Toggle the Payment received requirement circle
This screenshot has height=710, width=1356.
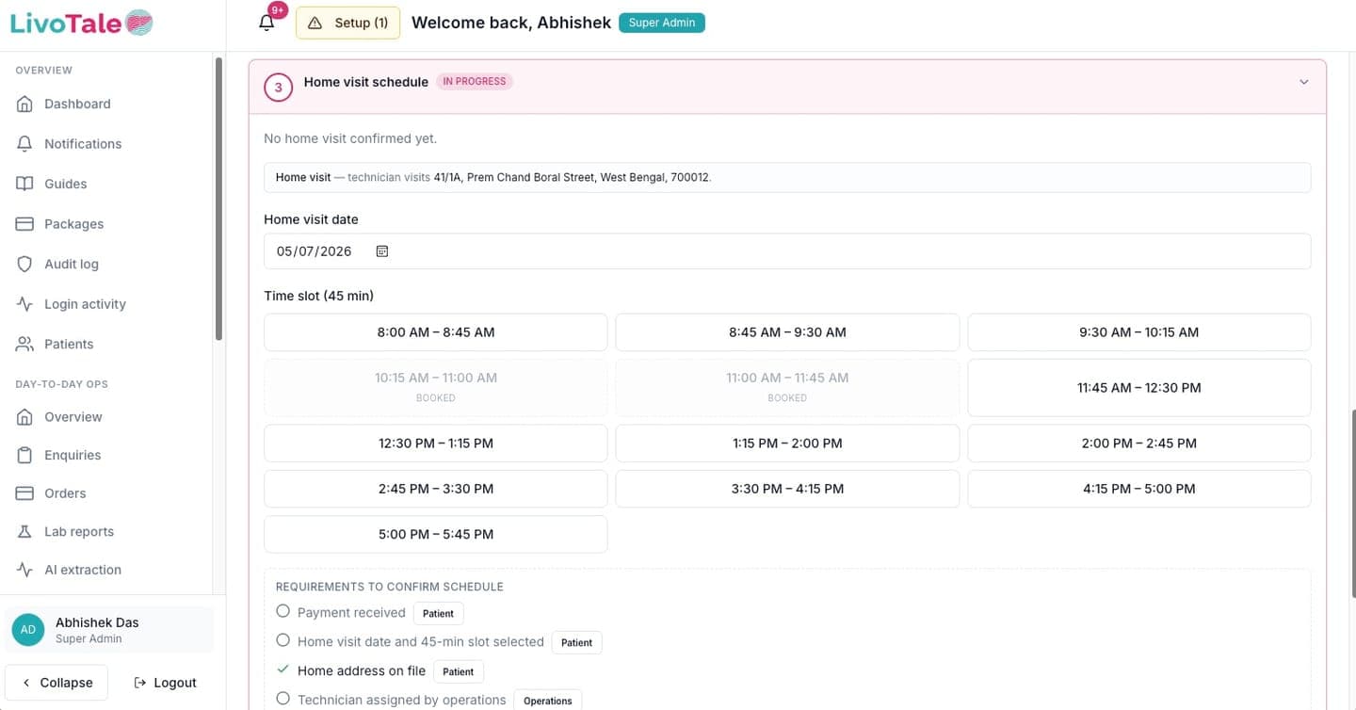point(282,611)
